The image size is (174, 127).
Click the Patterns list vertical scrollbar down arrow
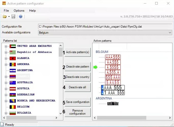pos(61,114)
